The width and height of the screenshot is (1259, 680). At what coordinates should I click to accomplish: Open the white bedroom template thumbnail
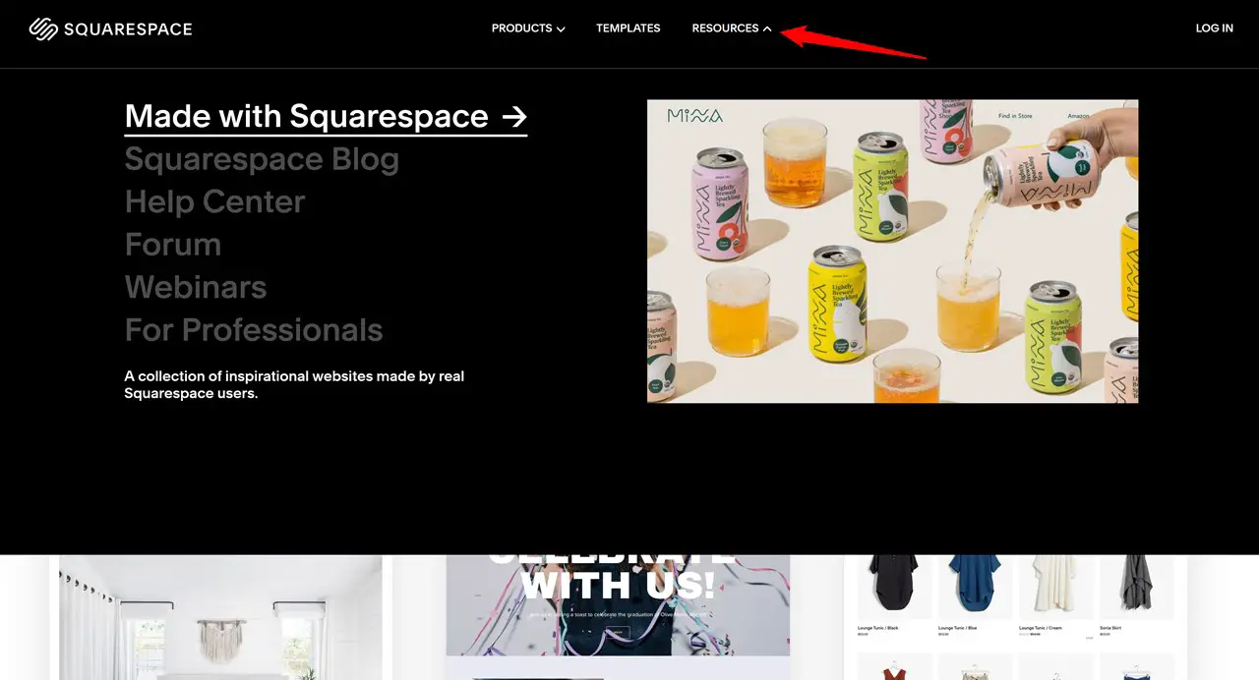[x=220, y=617]
